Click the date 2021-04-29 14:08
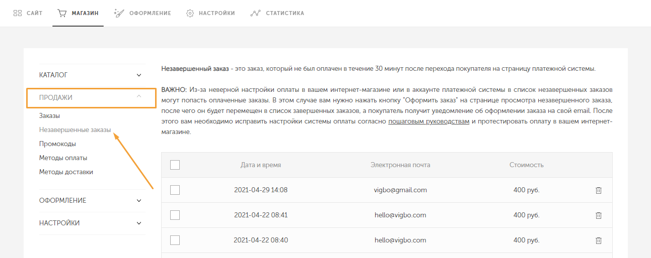Viewport: 651px width, 258px height. [x=261, y=190]
